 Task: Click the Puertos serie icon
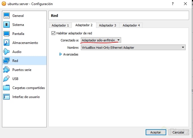(6, 70)
